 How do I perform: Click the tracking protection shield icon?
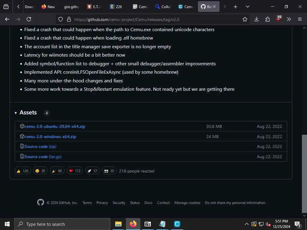(x=61, y=19)
